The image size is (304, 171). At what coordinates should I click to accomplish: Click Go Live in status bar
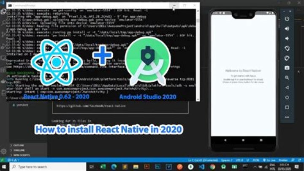coord(269,160)
